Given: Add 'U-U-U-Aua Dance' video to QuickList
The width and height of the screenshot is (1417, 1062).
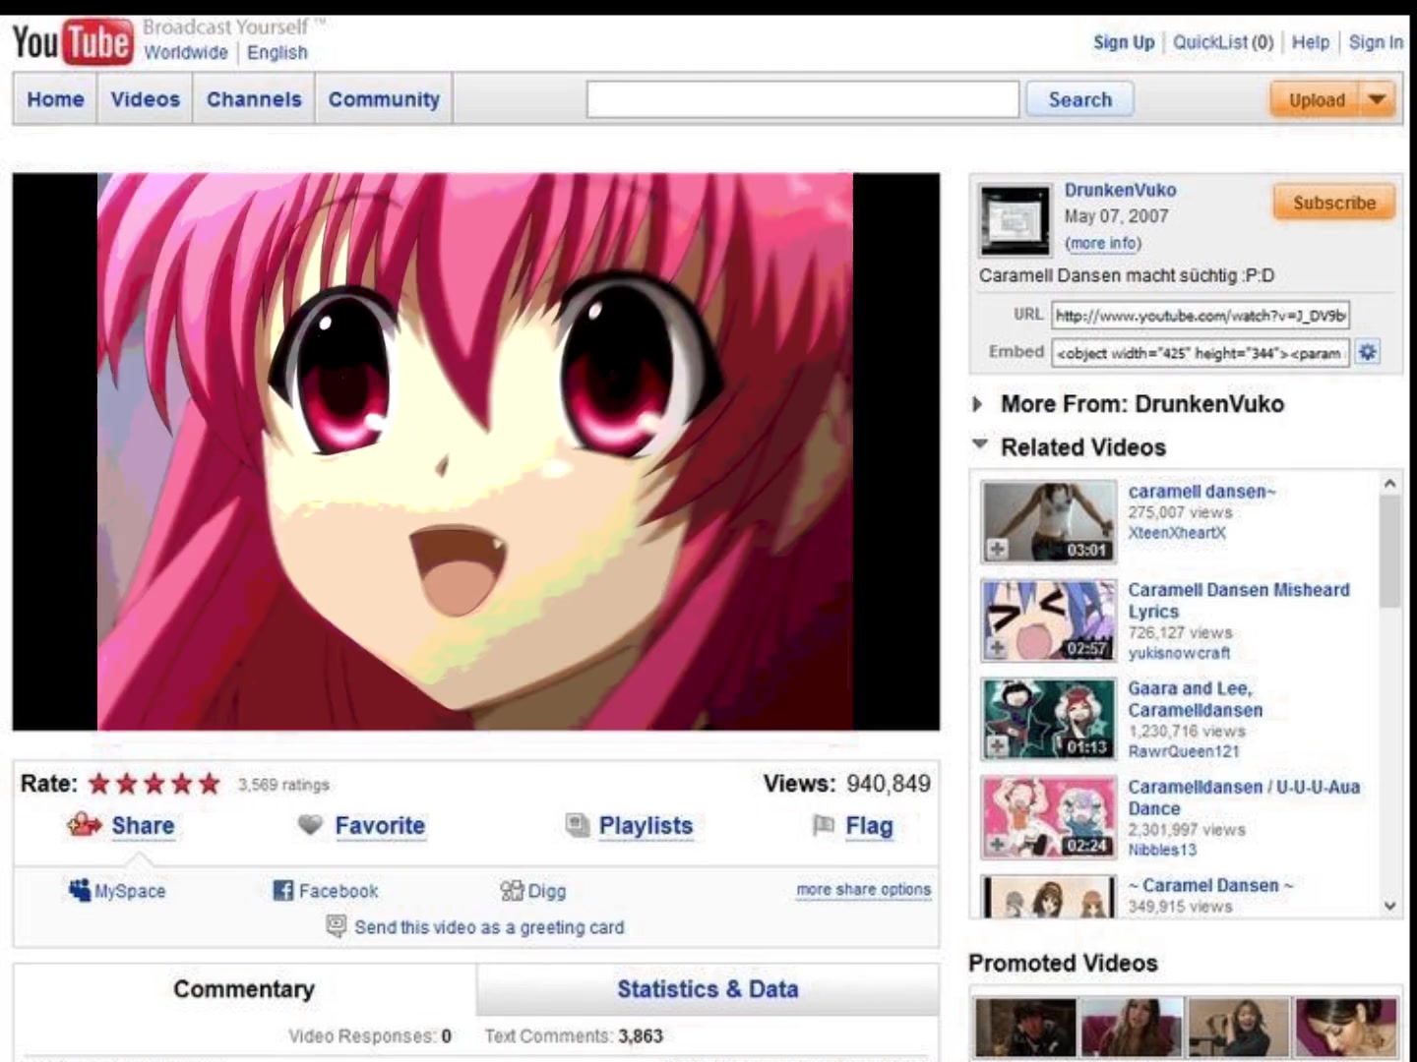Looking at the screenshot, I should [997, 845].
